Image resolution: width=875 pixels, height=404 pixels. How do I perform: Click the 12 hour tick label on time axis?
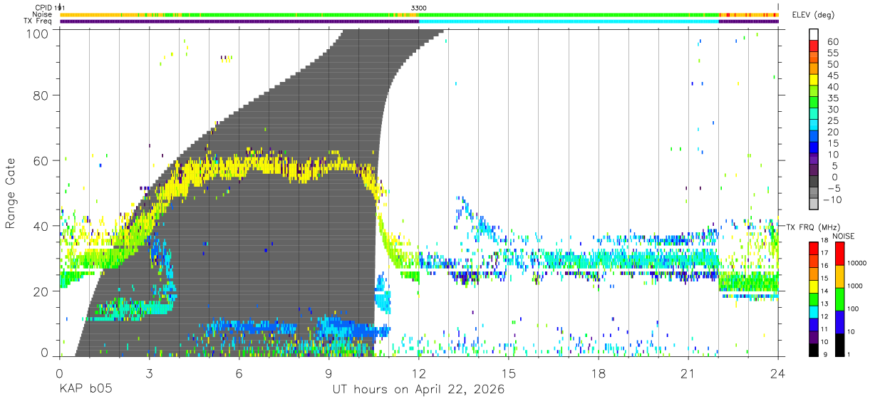pyautogui.click(x=418, y=373)
